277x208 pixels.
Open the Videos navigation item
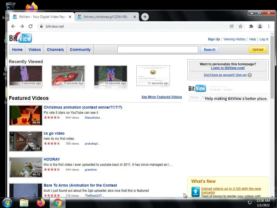pos(35,50)
